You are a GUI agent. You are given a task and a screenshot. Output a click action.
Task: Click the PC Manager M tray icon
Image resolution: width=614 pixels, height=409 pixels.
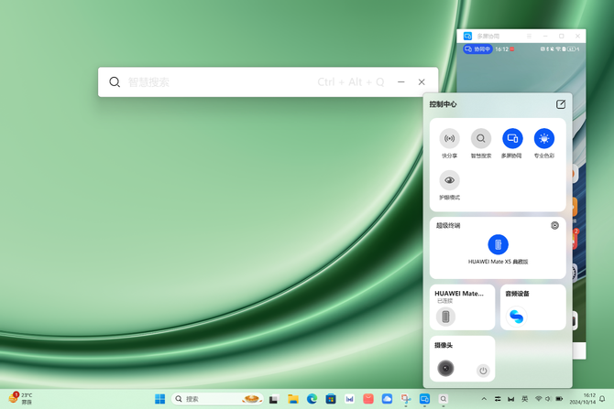point(511,399)
